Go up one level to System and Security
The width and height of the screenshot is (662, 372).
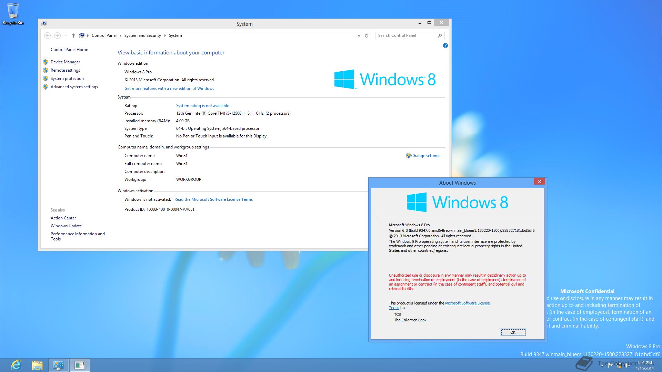coord(73,35)
